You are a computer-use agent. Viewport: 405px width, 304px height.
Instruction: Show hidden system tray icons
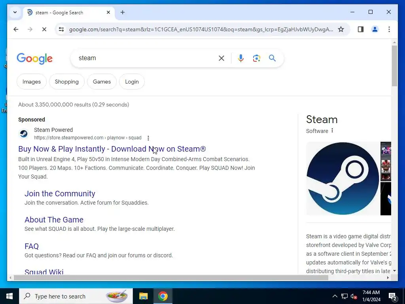(x=335, y=296)
